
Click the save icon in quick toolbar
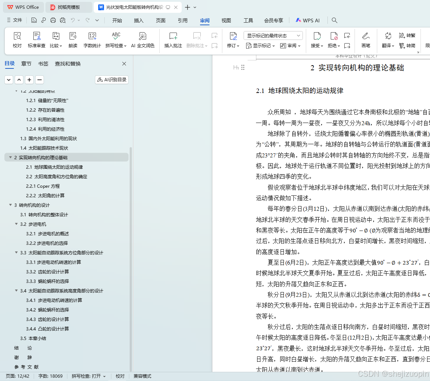click(x=34, y=20)
